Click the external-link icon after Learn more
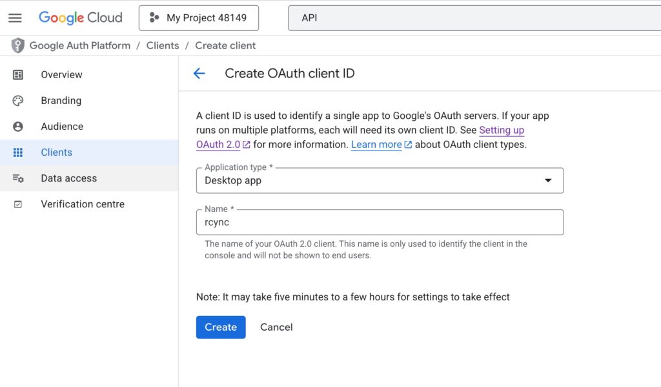 pyautogui.click(x=408, y=144)
